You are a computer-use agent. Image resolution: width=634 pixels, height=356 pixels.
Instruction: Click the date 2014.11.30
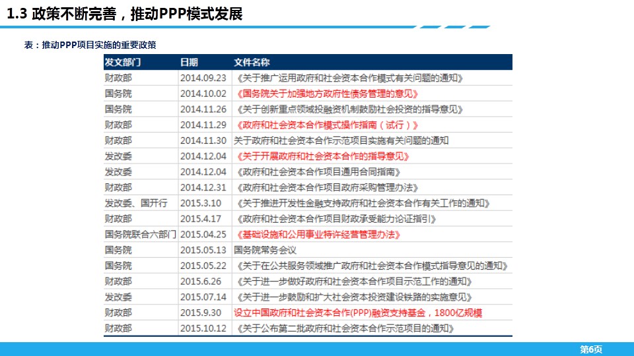pyautogui.click(x=203, y=140)
